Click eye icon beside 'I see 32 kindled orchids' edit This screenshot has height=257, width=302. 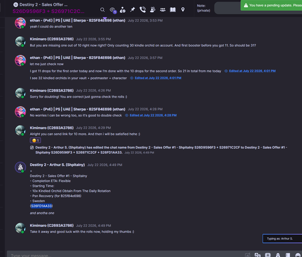(132, 78)
